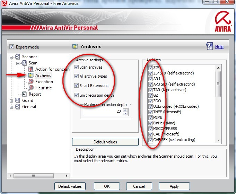This screenshot has width=236, height=194.
Task: Click tree panel scroll-right arrow
Action: click(67, 176)
